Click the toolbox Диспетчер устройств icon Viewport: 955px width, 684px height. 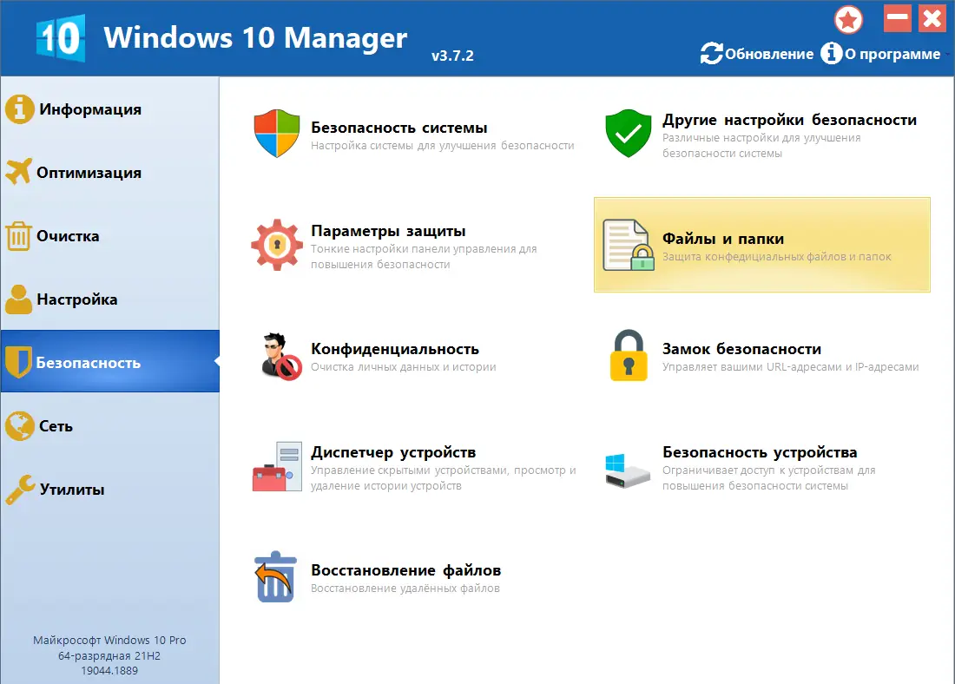[277, 466]
